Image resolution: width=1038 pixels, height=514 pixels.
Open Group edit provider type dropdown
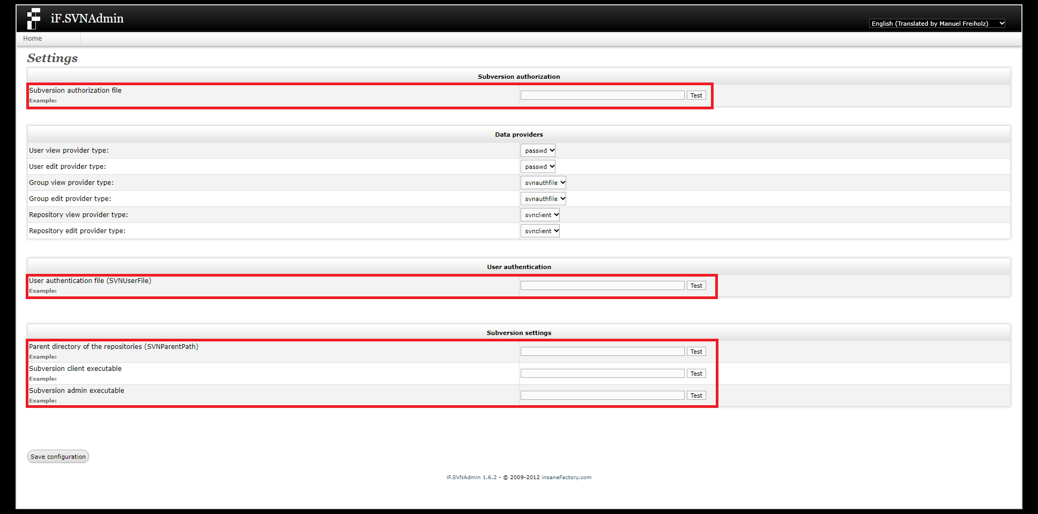[543, 199]
